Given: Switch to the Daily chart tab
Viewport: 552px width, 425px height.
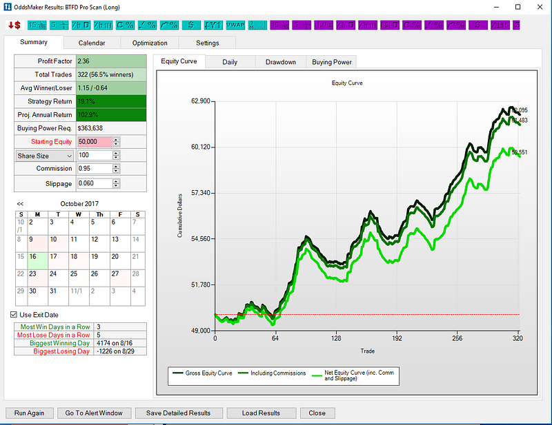Looking at the screenshot, I should [230, 62].
